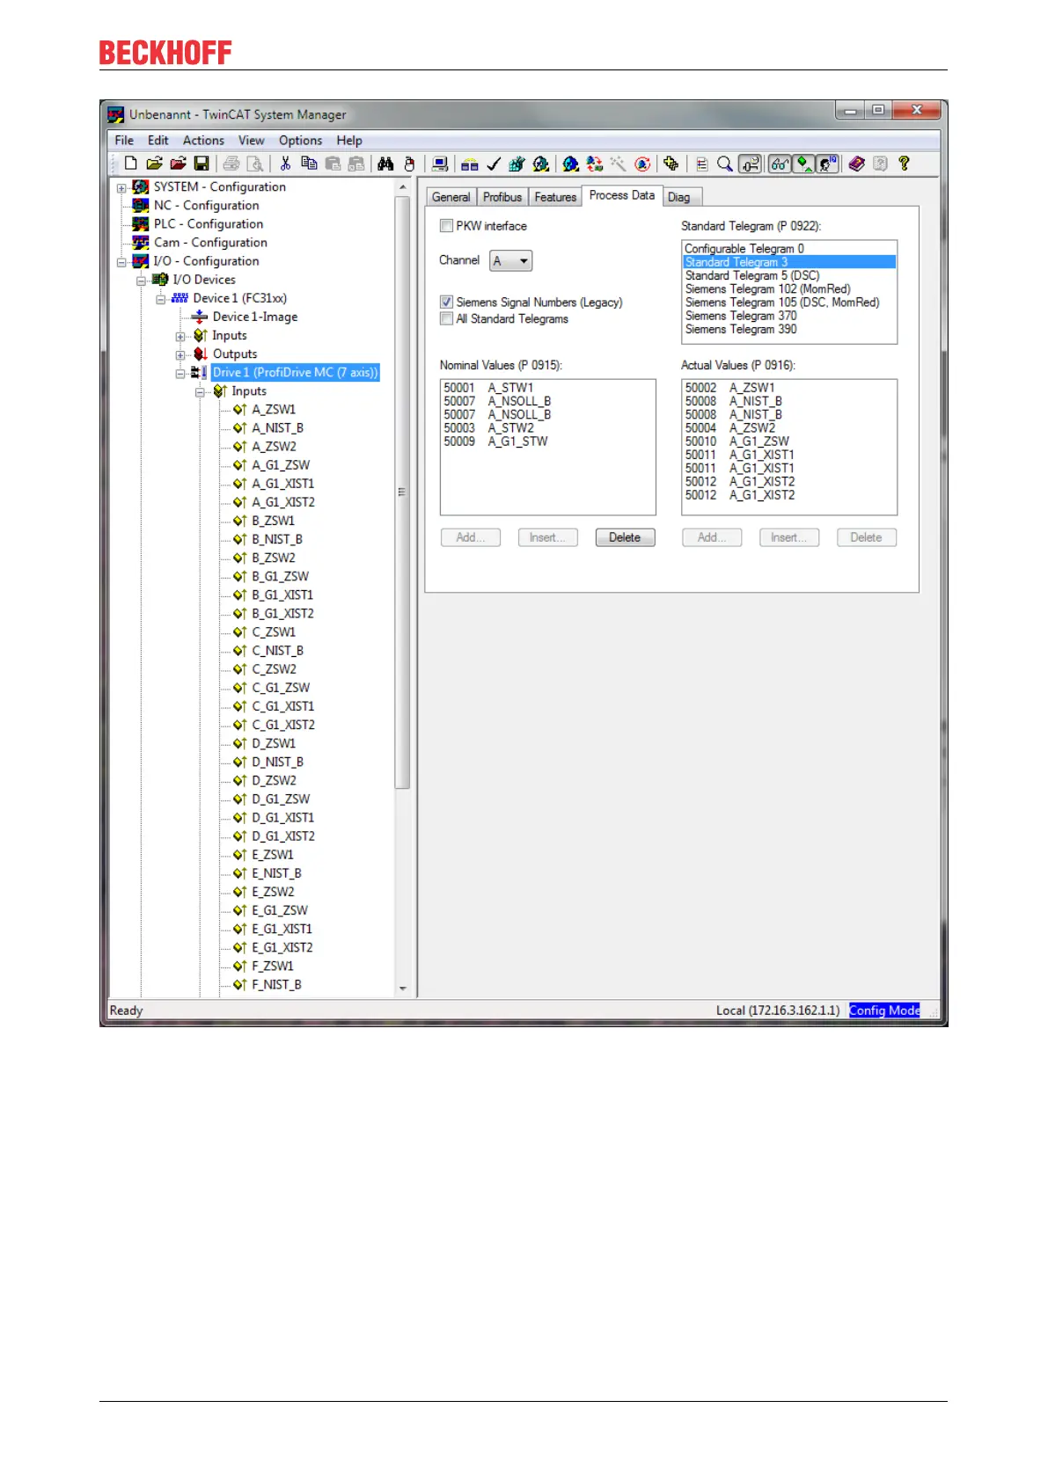Viewport: 1048px width, 1481px height.
Task: Click the purple book library toolbar icon
Action: click(856, 164)
